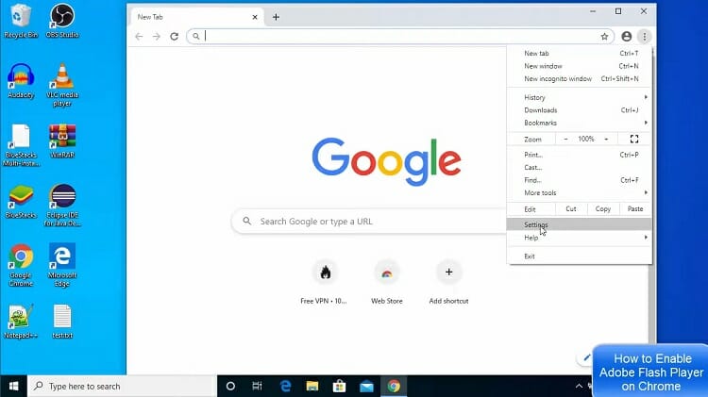Click Chrome forward navigation arrow
This screenshot has width=708, height=397.
156,37
